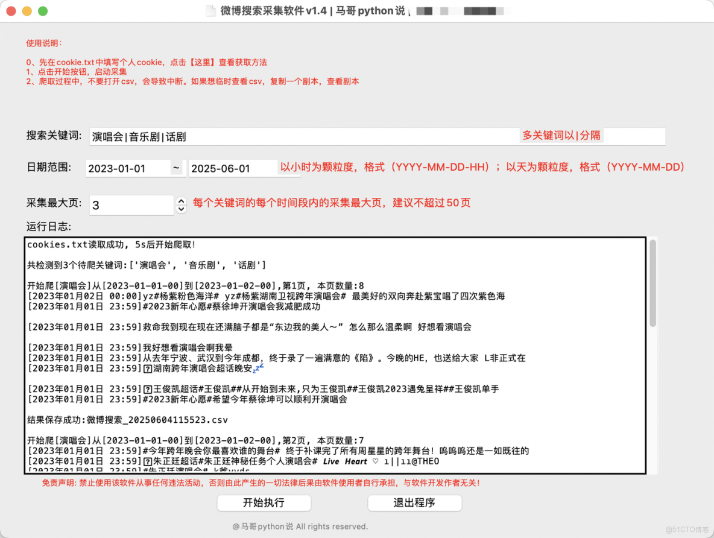Click the document icon in the title bar
This screenshot has width=714, height=538.
pos(211,10)
